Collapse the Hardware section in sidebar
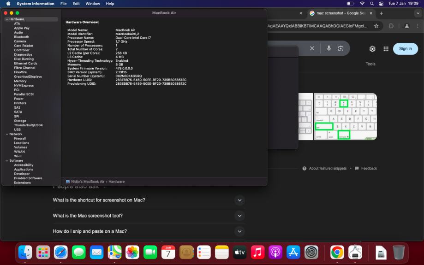This screenshot has height=265, width=424. pos(6,19)
